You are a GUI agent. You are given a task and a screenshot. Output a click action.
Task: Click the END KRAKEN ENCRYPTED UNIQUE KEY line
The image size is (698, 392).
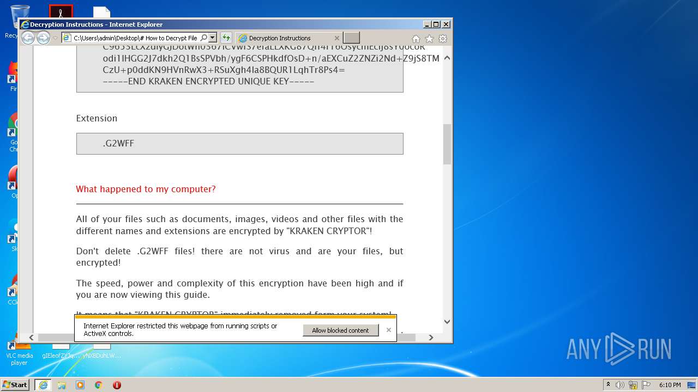pyautogui.click(x=208, y=82)
